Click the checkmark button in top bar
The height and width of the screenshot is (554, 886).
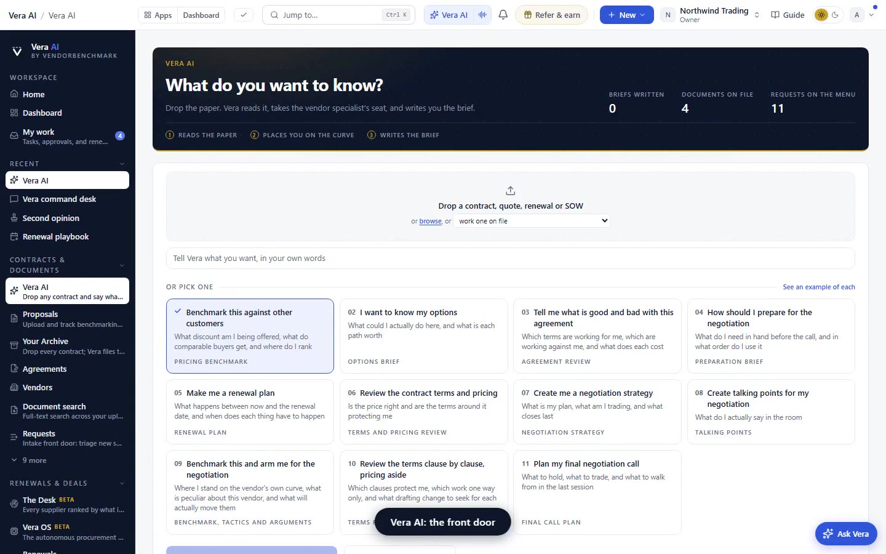click(244, 15)
